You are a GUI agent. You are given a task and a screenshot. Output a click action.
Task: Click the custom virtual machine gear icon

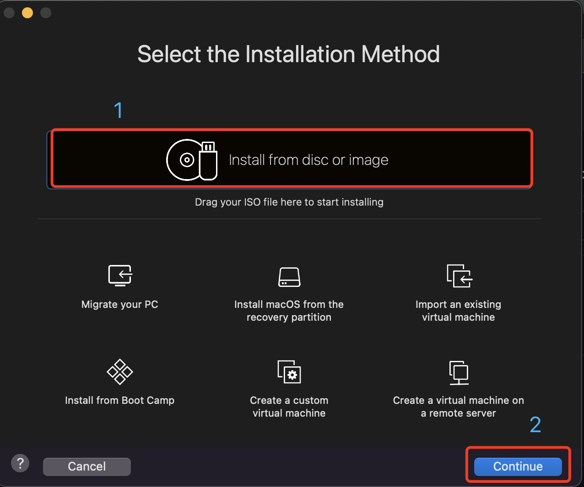[x=289, y=371]
